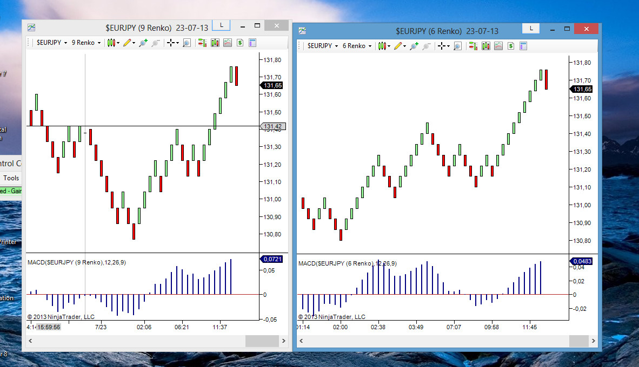Click the 11:37 time axis label
The image size is (639, 367).
pyautogui.click(x=219, y=327)
